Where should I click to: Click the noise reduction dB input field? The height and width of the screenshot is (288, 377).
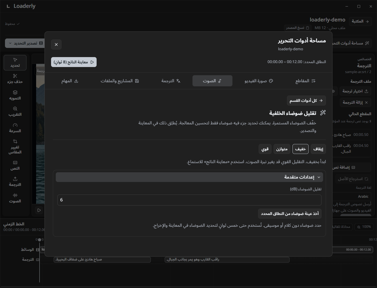tap(189, 200)
